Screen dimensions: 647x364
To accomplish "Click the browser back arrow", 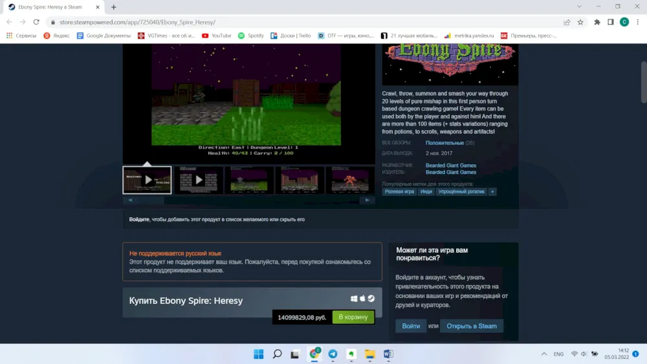I will 9,22.
